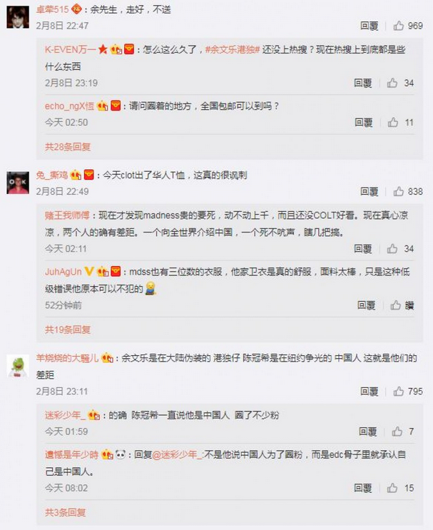The width and height of the screenshot is (433, 530).
Task: Like 迷彩少年_'s reply with 7 likes
Action: pyautogui.click(x=397, y=432)
